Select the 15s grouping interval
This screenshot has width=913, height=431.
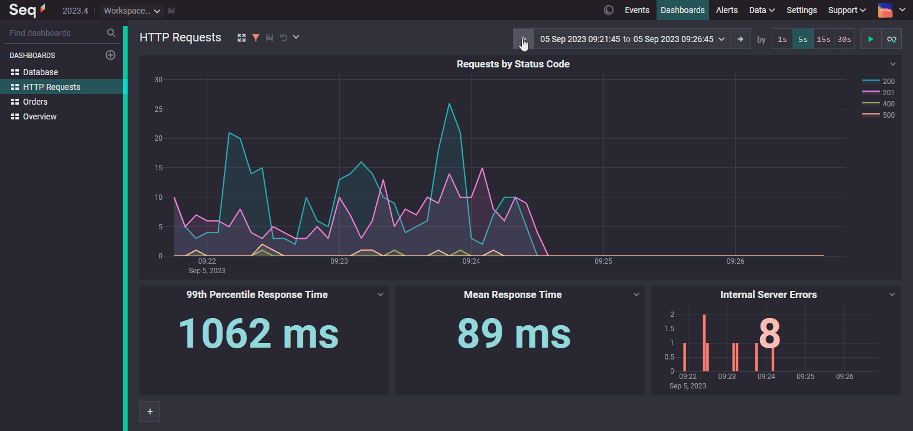(823, 39)
